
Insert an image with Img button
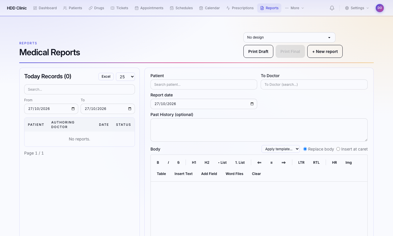[x=348, y=163]
